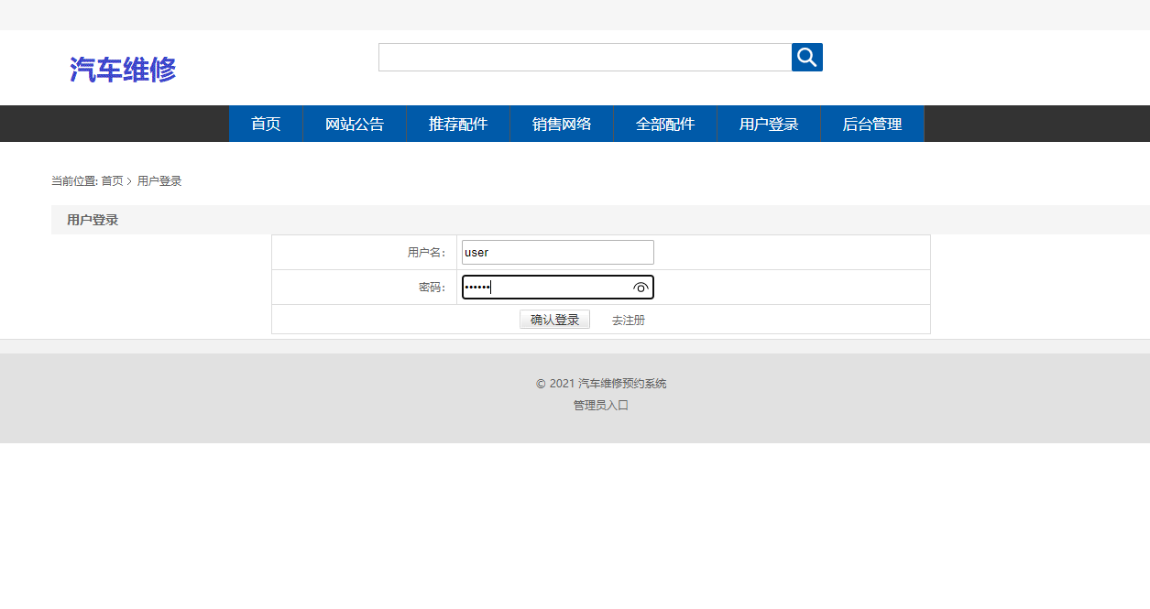Click the search magnifier icon
This screenshot has height=609, width=1150.
806,57
